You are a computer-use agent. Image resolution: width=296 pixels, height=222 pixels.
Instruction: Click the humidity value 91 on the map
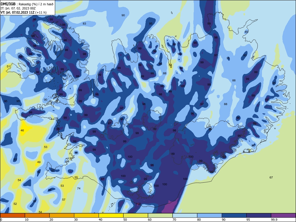pos(228,58)
